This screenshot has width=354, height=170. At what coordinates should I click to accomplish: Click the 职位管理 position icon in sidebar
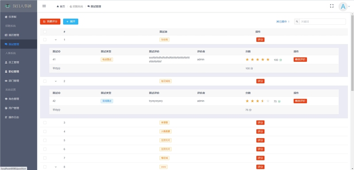point(6,72)
